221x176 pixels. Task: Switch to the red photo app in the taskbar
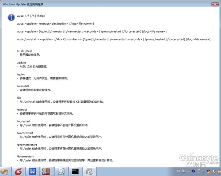46,172
